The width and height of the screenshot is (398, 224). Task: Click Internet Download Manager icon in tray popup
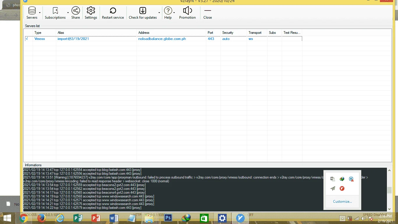point(342,179)
